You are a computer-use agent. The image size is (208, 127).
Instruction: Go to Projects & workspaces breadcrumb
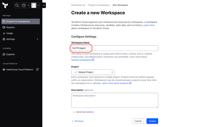99,5
